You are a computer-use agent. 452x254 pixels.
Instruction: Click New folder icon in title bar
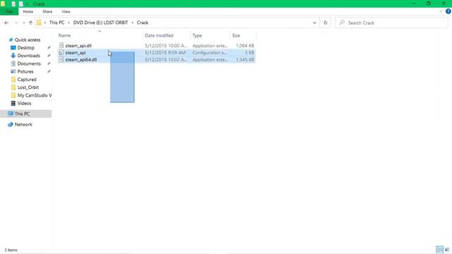click(21, 4)
